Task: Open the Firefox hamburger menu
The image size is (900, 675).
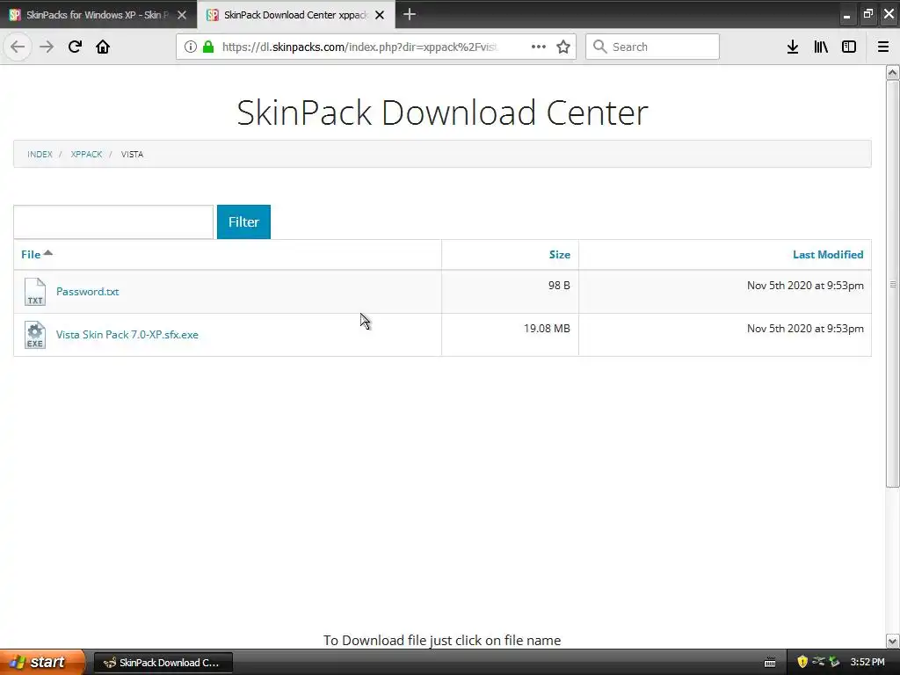Action: [883, 47]
